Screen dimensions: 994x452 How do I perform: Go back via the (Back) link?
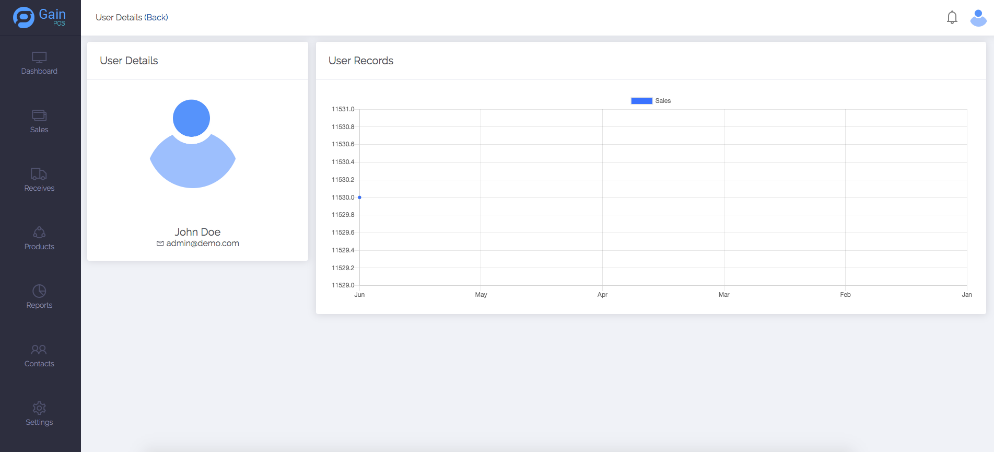[x=156, y=17]
